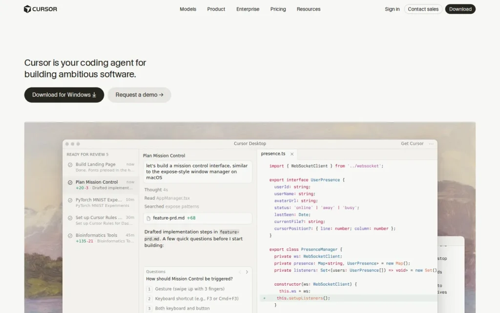Select Bioinformatics Tools task
500x313 pixels.
[102, 238]
